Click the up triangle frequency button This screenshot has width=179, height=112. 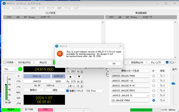click(70, 77)
